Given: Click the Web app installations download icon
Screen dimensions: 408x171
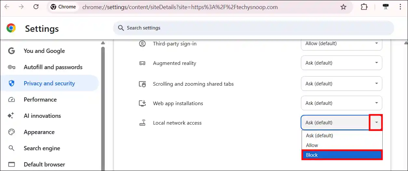Looking at the screenshot, I should pyautogui.click(x=142, y=103).
